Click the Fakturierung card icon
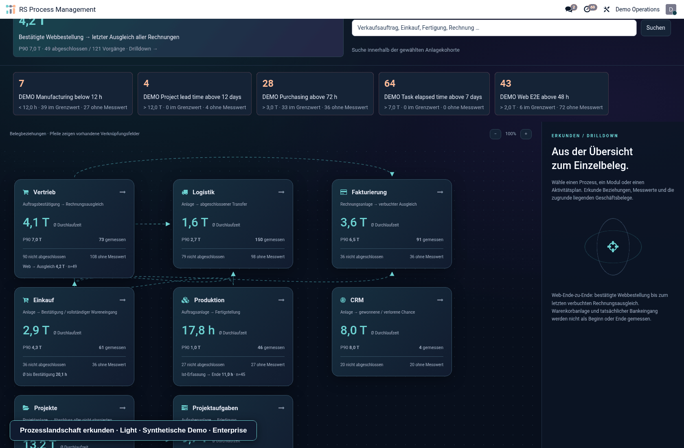Viewport: 684px width, 448px height. (344, 192)
